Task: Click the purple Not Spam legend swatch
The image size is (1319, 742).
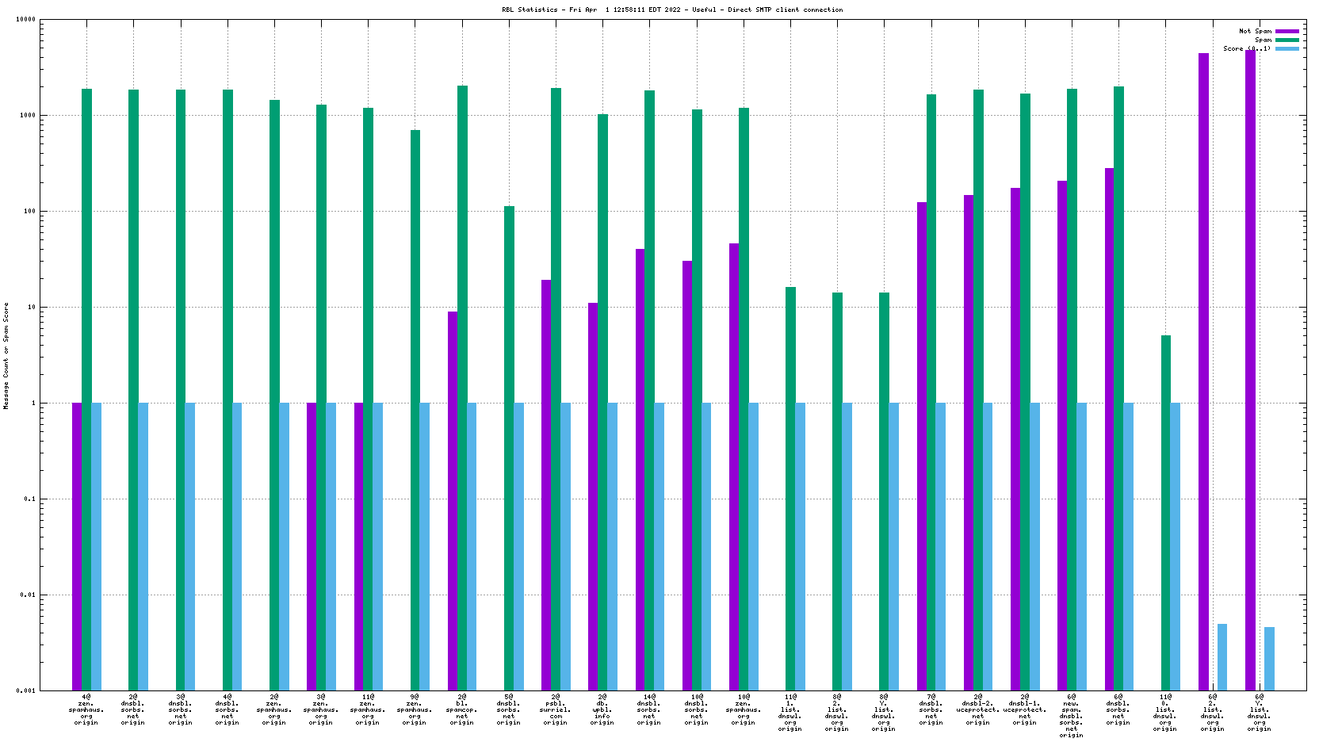Action: tap(1287, 32)
